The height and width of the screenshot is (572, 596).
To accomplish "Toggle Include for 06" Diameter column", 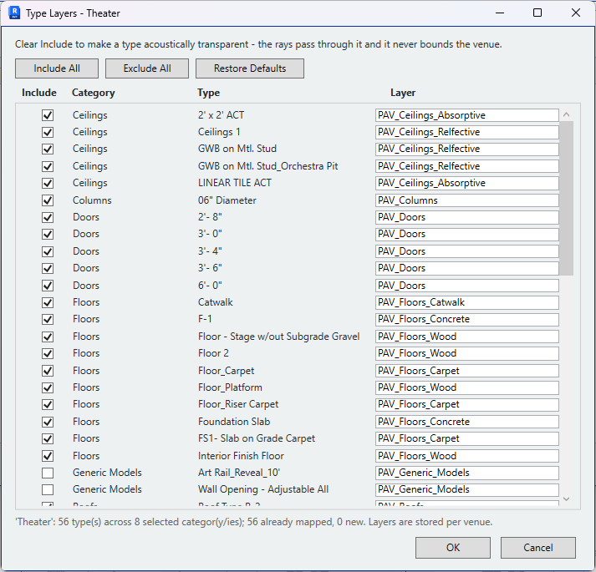I will coord(48,200).
